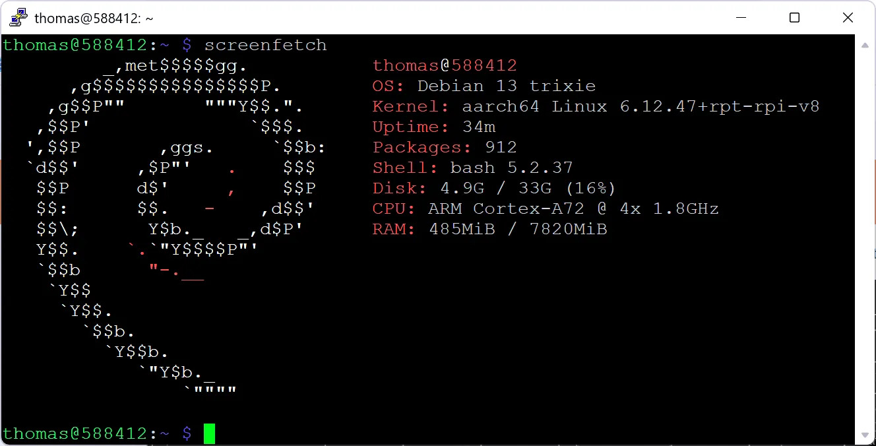Screen dimensions: 876x446
Task: Click the typed screenfetch command
Action: (x=265, y=45)
